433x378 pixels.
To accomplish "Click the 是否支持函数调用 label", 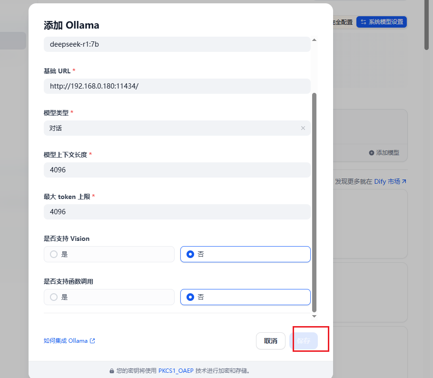I will (68, 281).
